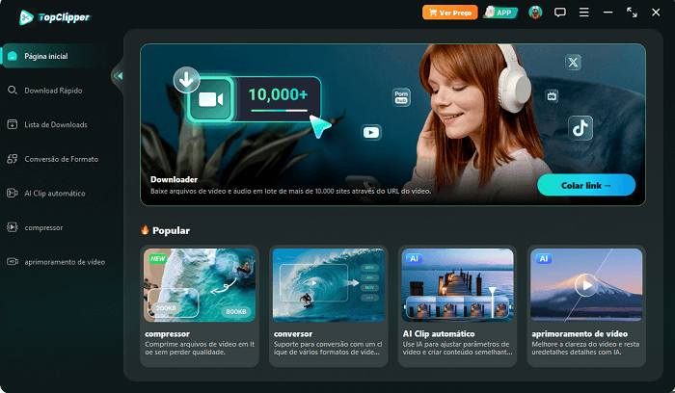Click the Ver Preço button
The image size is (675, 393).
pos(450,13)
